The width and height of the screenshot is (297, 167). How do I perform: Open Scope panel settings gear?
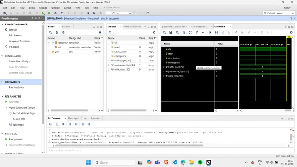[x=100, y=32]
